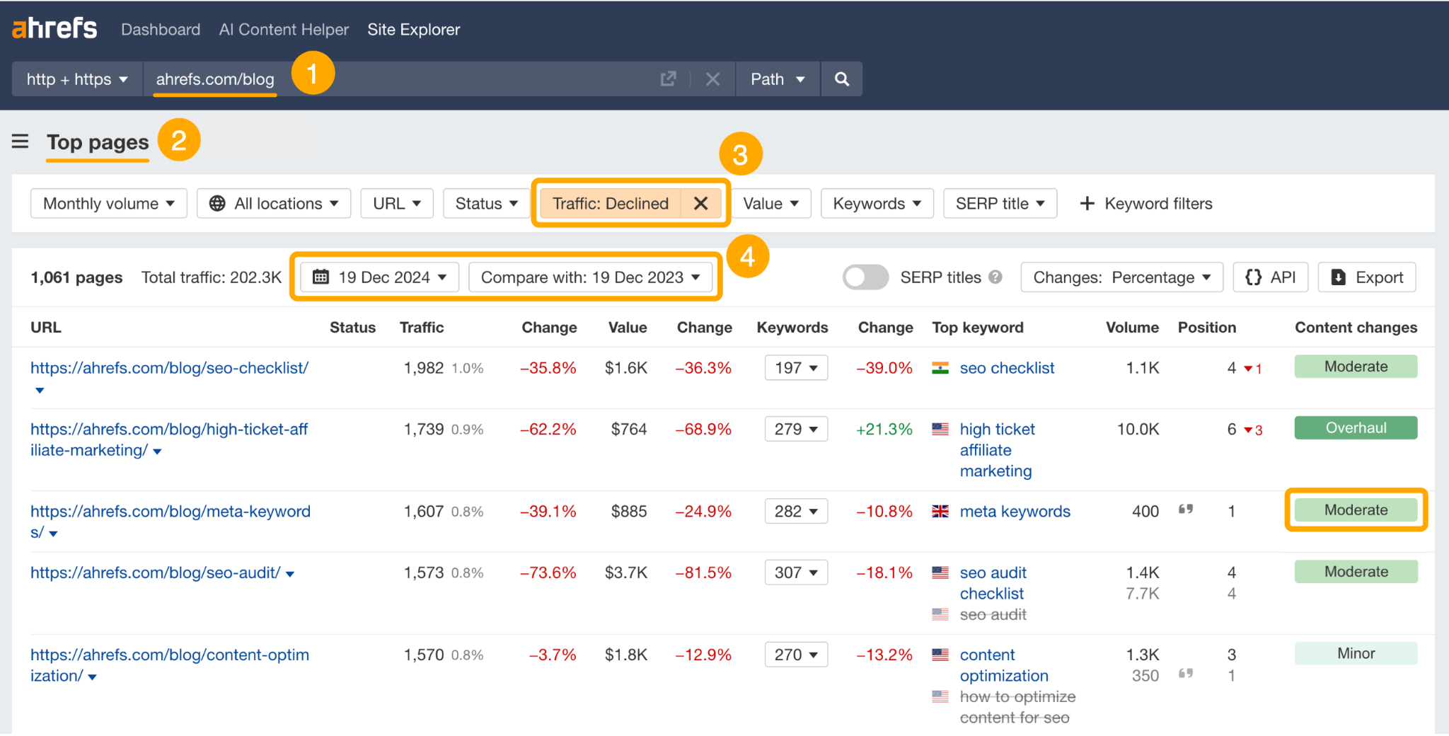Expand the seo-checklist URL disclosure triangle
1449x736 pixels.
40,390
